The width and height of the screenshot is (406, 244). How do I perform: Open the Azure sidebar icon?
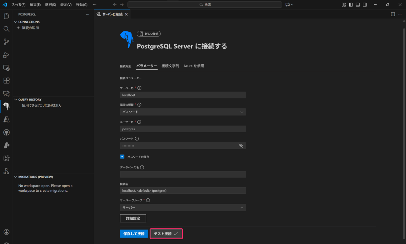coord(6,119)
